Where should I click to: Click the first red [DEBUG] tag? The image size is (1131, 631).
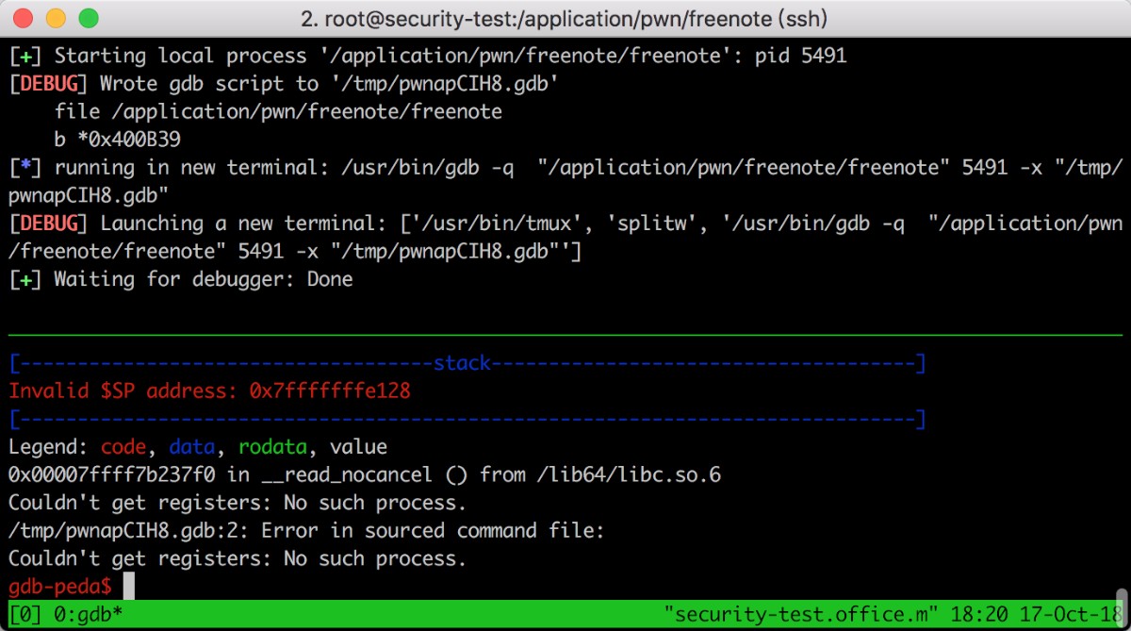point(44,84)
